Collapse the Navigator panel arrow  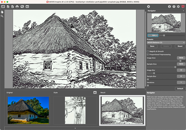point(148,11)
